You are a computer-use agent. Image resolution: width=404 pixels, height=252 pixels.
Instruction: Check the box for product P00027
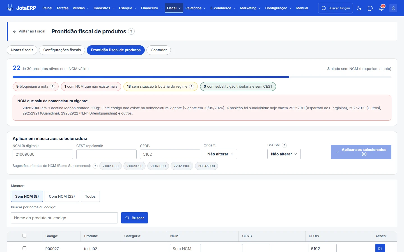[x=24, y=248]
